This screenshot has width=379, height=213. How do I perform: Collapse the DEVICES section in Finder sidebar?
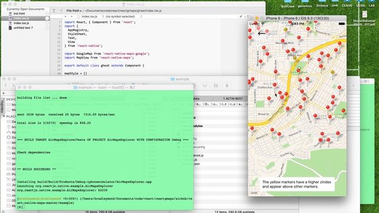(4, 99)
